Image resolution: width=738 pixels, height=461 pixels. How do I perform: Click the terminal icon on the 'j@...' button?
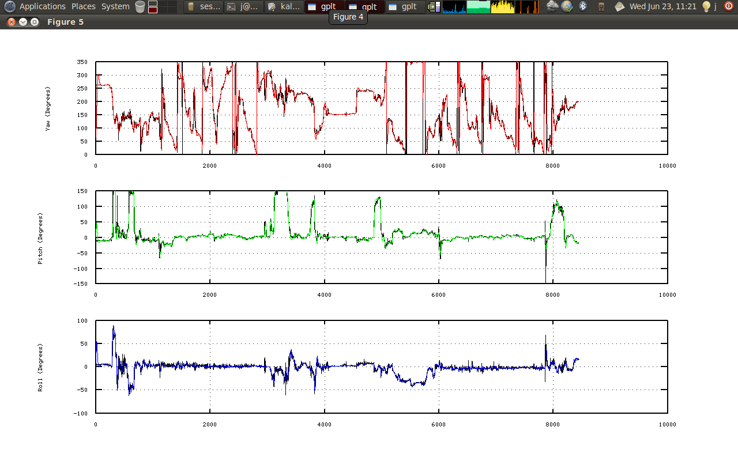231,7
